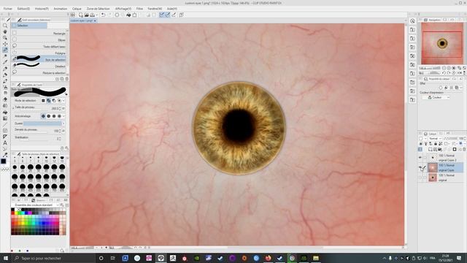
Task: Close the canvas document tab
Action: [x=95, y=20]
